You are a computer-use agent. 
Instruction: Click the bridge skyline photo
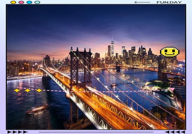(x=96, y=67)
